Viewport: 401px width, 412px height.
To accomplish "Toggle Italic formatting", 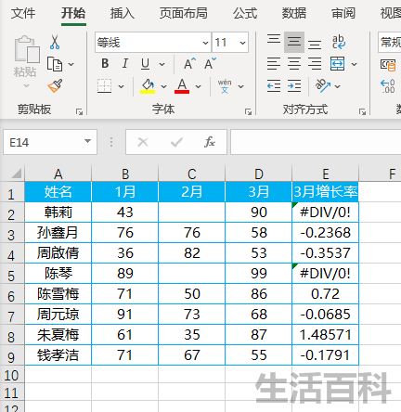I will tap(125, 64).
